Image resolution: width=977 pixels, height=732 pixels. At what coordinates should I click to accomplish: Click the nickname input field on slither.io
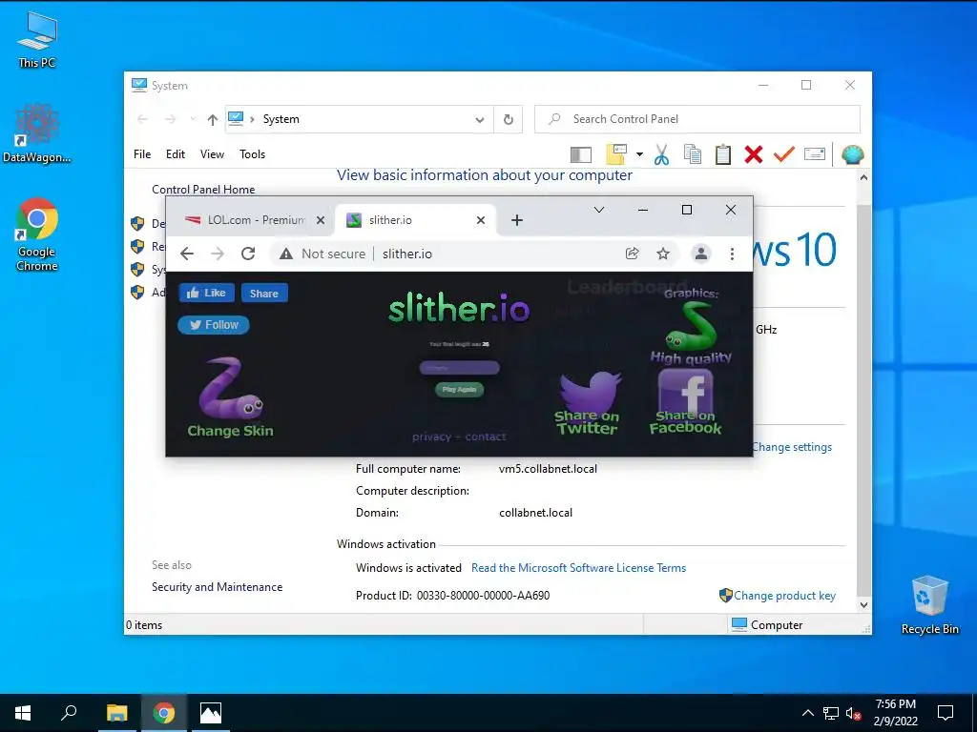[x=459, y=368]
